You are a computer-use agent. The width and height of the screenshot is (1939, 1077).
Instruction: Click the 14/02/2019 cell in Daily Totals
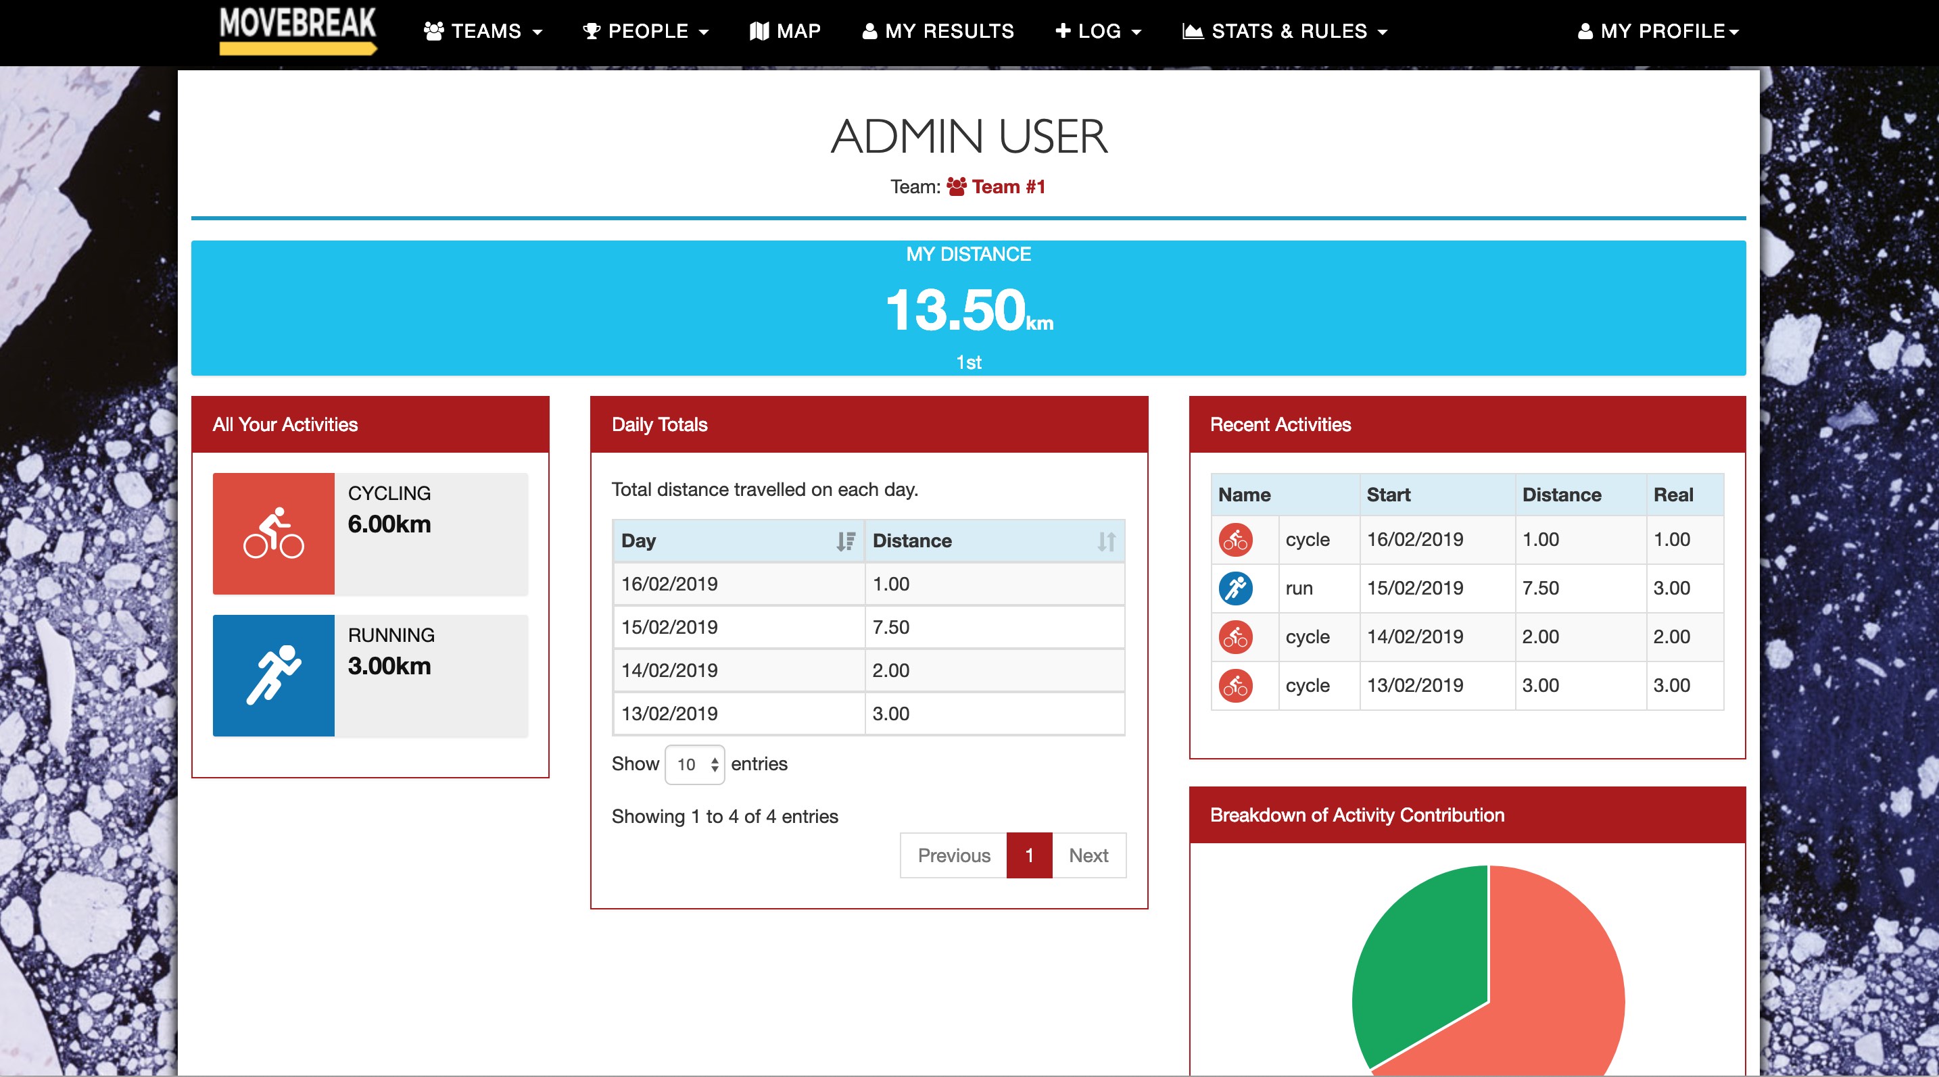tap(738, 670)
